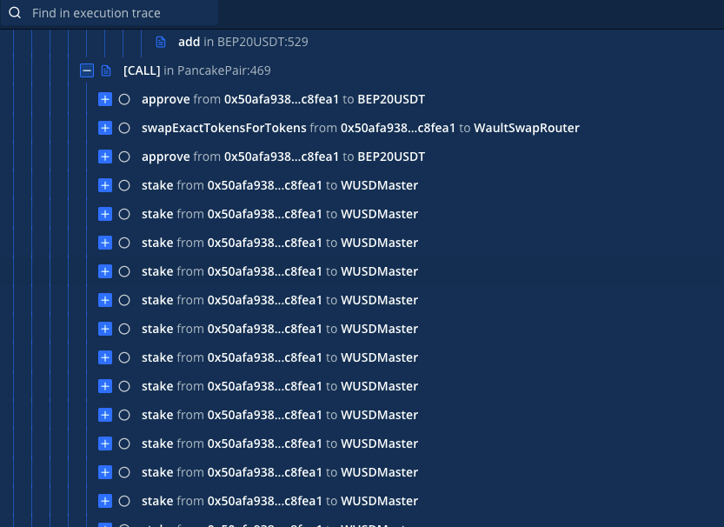Click the magnifier search icon
Image resolution: width=724 pixels, height=527 pixels.
pyautogui.click(x=15, y=13)
